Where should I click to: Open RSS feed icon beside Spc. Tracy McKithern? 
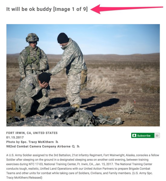(57, 142)
